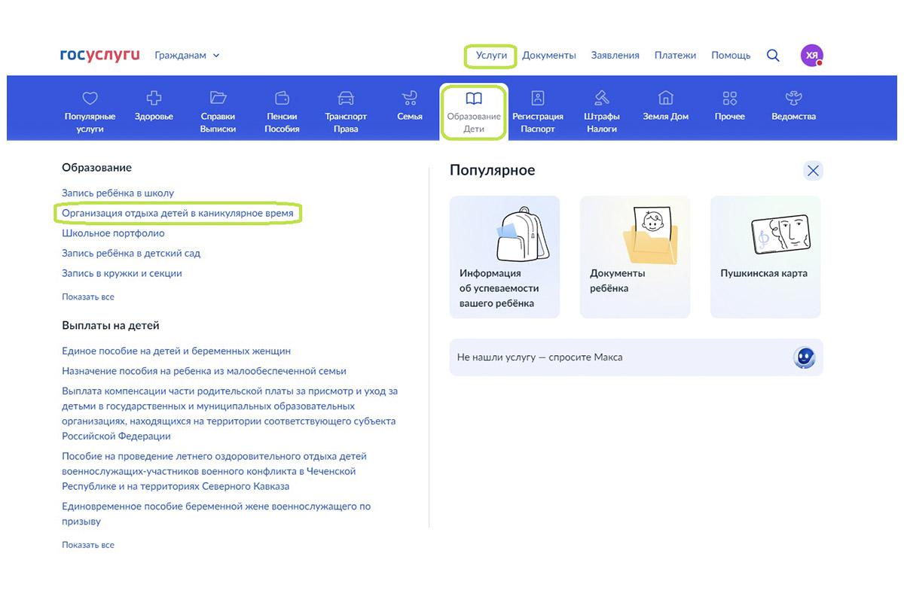This screenshot has width=904, height=602.
Task: Open the Документы menu item
Action: coord(548,56)
